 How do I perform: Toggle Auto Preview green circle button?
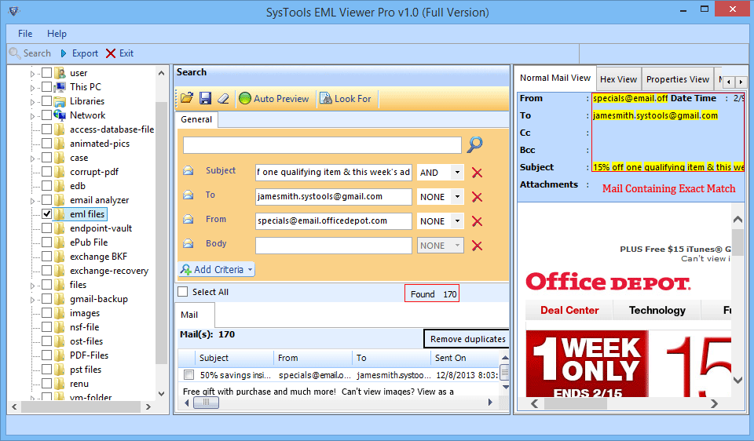click(x=274, y=99)
